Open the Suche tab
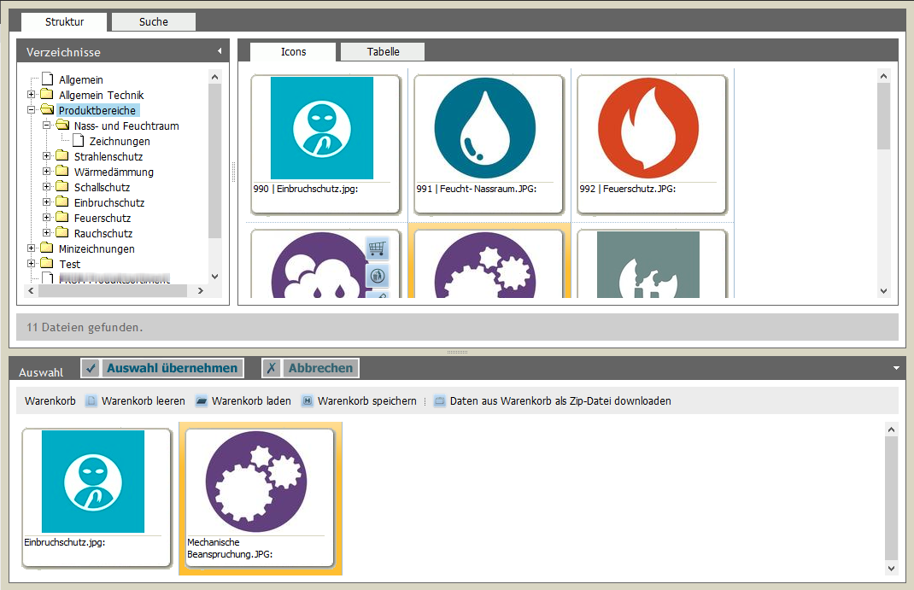Image resolution: width=914 pixels, height=590 pixels. [x=154, y=22]
